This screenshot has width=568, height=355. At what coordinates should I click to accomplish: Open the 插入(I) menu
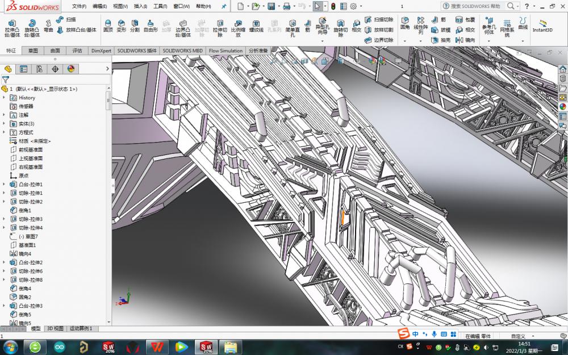(x=140, y=6)
